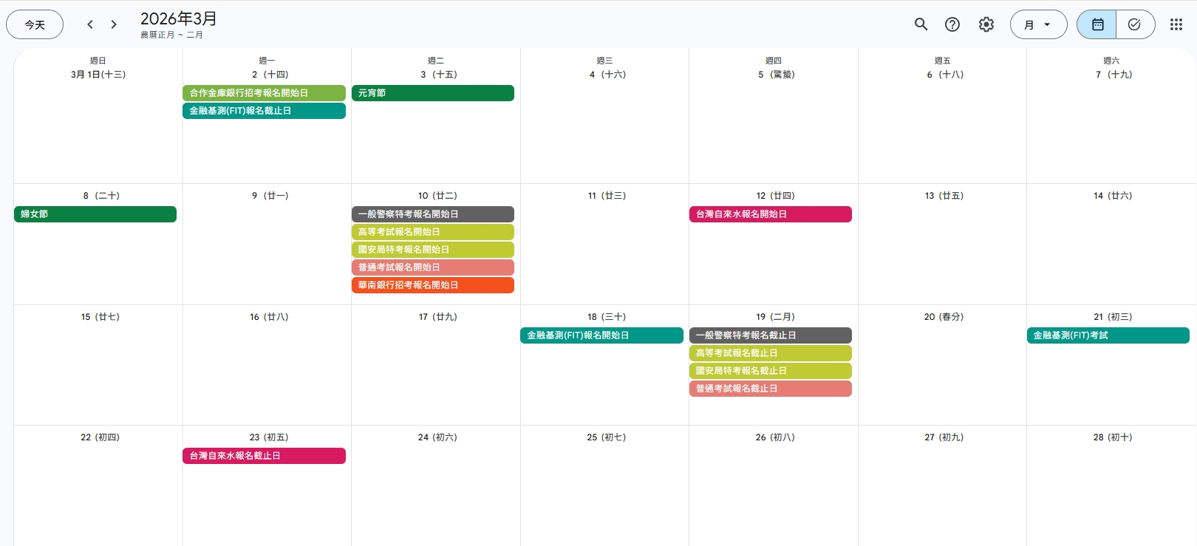This screenshot has height=546, width=1197.
Task: Open the Google apps grid
Action: click(x=1176, y=24)
